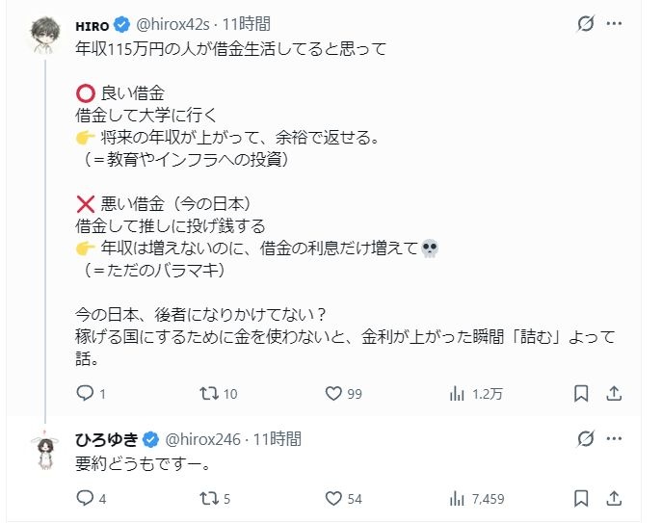Like HIRO's post with 99 likes
The height and width of the screenshot is (523, 662).
tap(333, 393)
